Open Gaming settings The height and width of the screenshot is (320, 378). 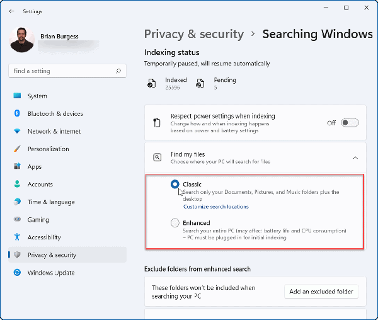[67, 219]
